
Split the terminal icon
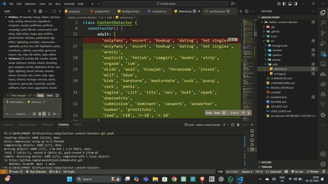[x=233, y=125]
